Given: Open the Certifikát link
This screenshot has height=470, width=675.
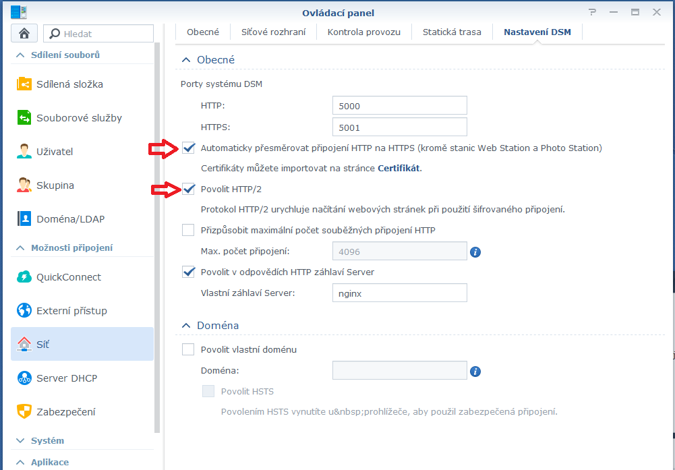Looking at the screenshot, I should (x=399, y=168).
